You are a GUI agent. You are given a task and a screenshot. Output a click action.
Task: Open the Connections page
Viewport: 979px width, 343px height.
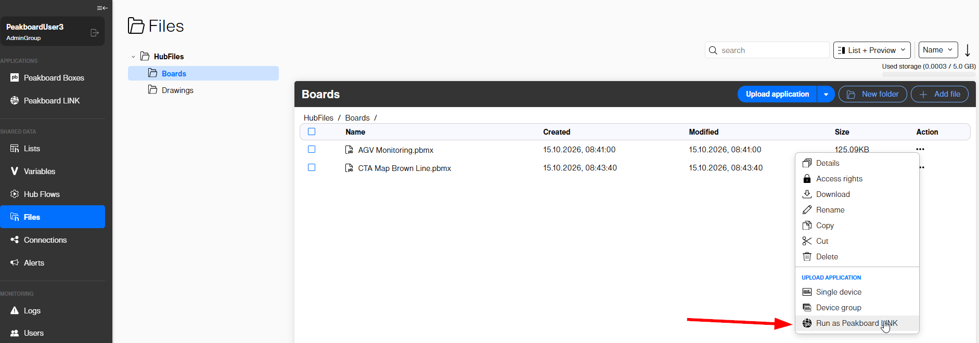(x=53, y=240)
